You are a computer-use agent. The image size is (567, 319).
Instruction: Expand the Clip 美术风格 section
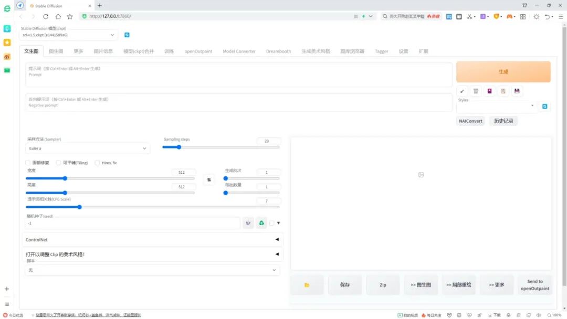click(152, 254)
